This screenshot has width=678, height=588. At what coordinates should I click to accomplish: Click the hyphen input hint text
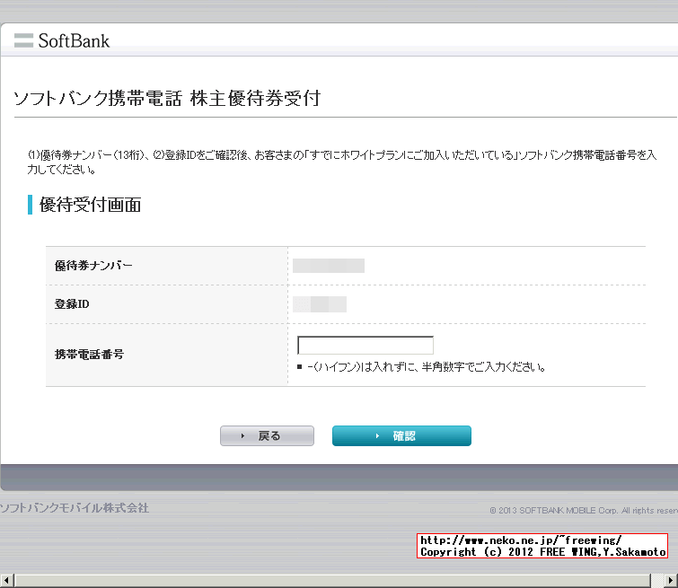pos(426,367)
